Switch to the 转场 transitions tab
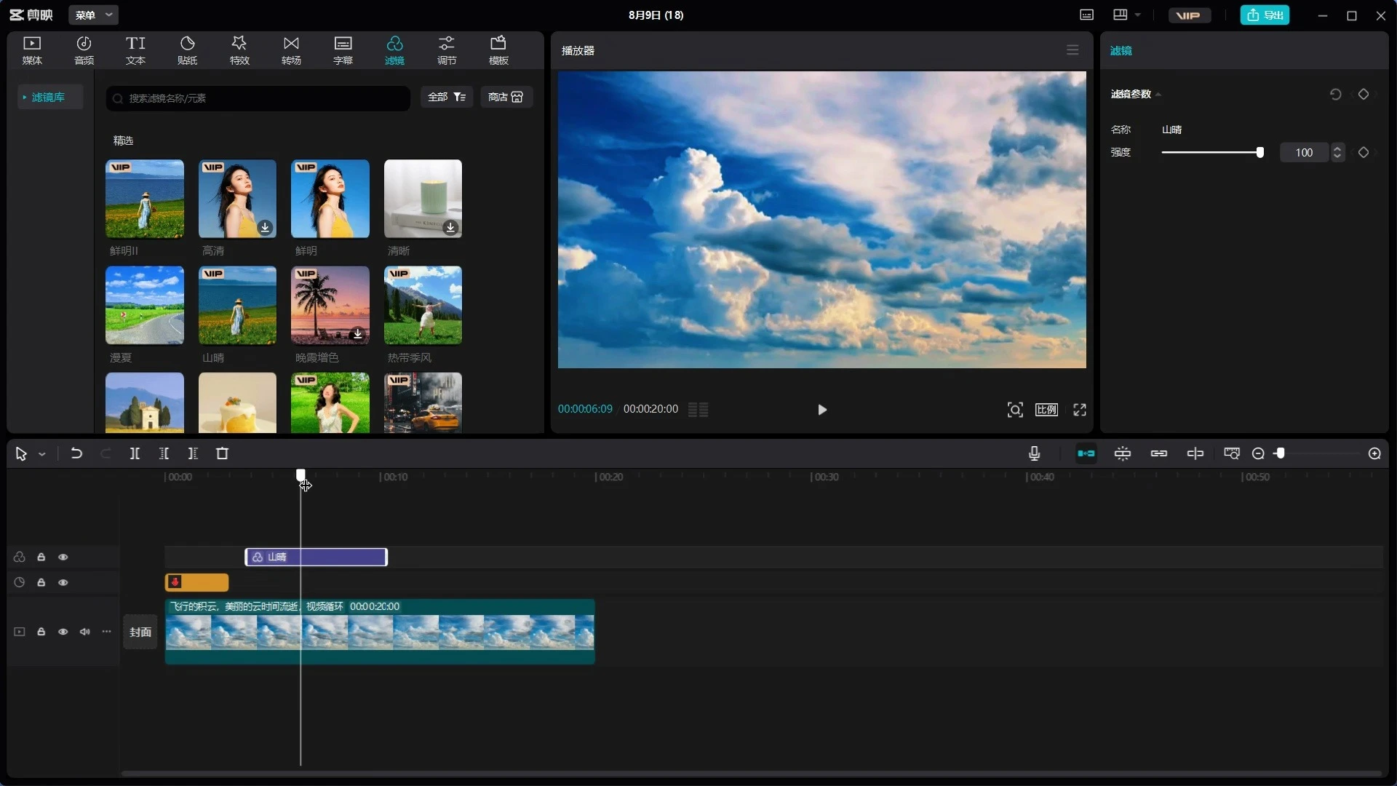 coord(291,50)
